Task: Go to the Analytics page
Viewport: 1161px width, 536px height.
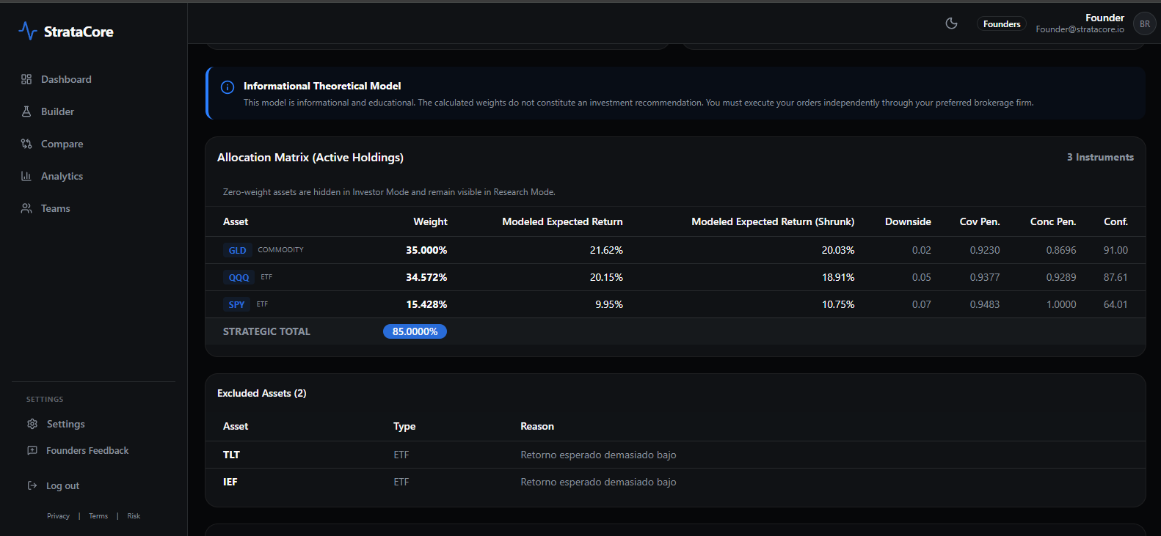Action: pos(62,176)
